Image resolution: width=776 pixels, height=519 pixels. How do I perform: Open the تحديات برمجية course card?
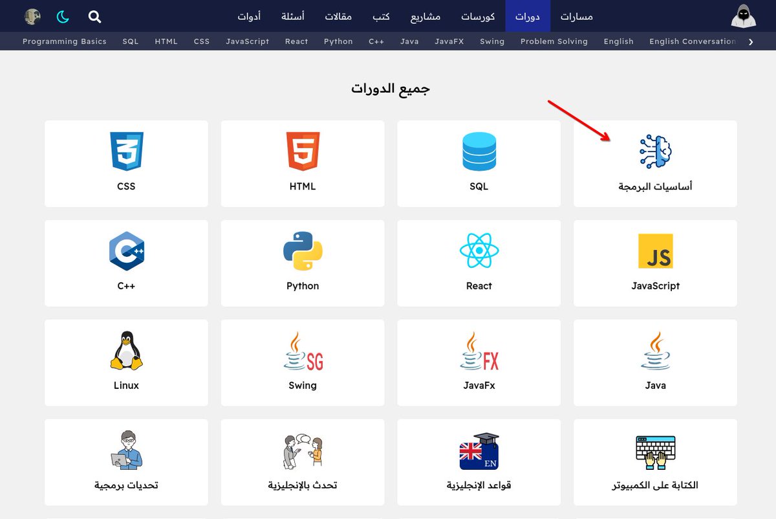click(x=125, y=461)
